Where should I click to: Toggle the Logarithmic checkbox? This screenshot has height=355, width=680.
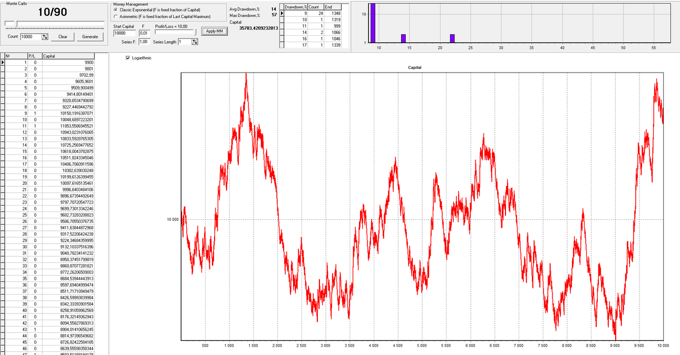click(139, 58)
